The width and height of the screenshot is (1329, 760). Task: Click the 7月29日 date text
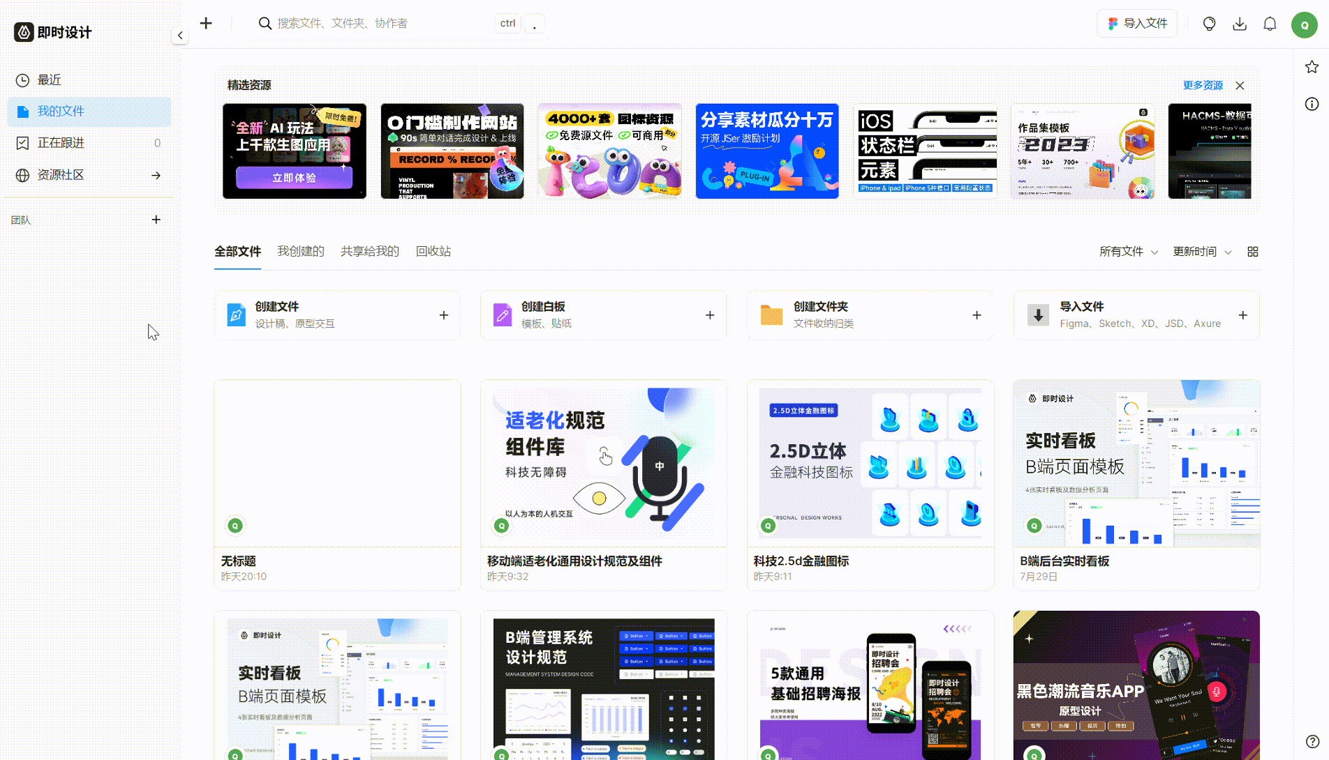pyautogui.click(x=1039, y=577)
